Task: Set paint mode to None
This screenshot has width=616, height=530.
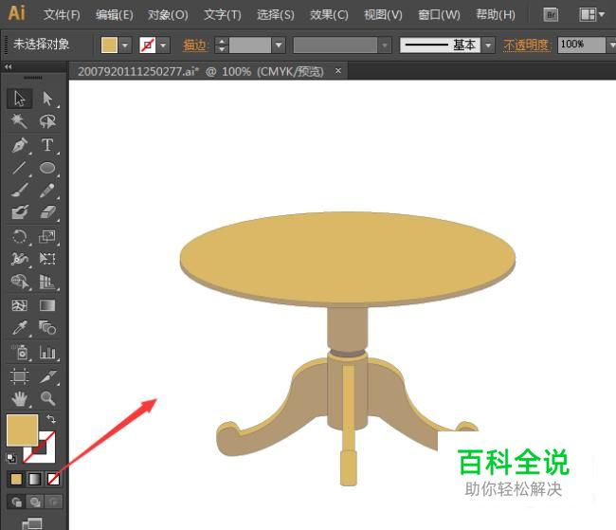Action: (x=54, y=479)
